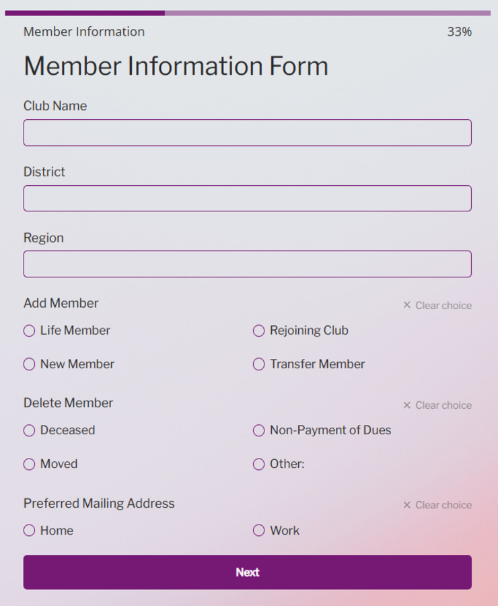Click the X icon beside Add Member clear choice
The width and height of the screenshot is (498, 606).
(407, 305)
